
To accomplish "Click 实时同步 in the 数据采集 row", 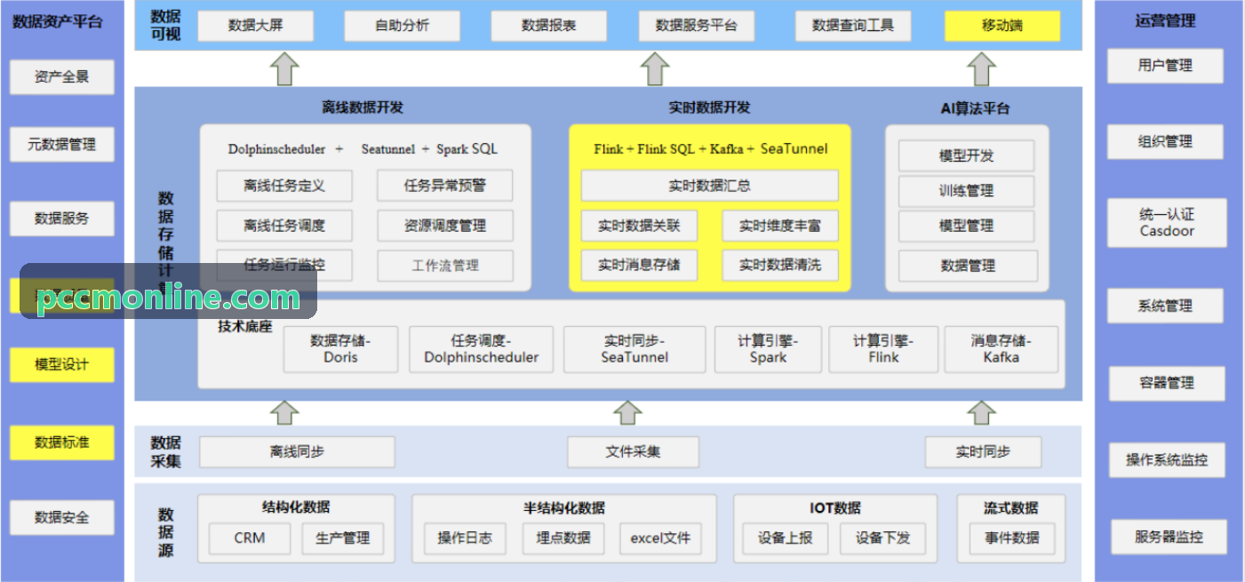I will pos(983,452).
